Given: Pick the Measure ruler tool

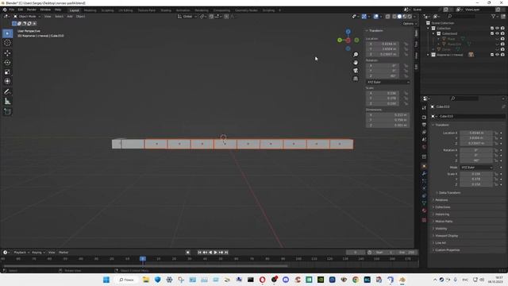Looking at the screenshot, I should click(x=7, y=102).
